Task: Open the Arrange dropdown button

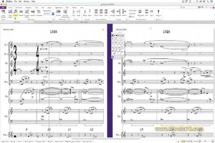Action: [x=113, y=13]
